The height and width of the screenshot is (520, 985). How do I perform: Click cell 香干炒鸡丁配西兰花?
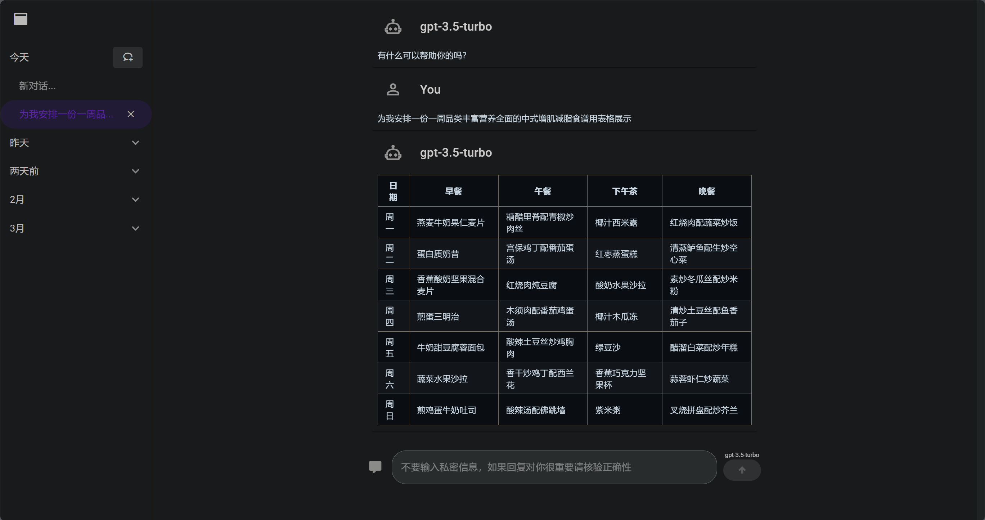(x=543, y=378)
